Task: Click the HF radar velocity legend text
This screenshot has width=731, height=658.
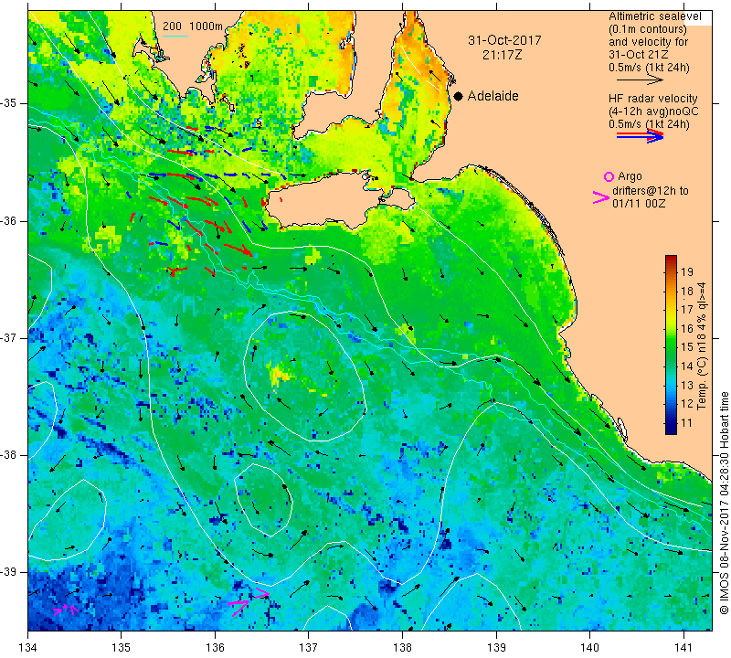Action: click(652, 99)
